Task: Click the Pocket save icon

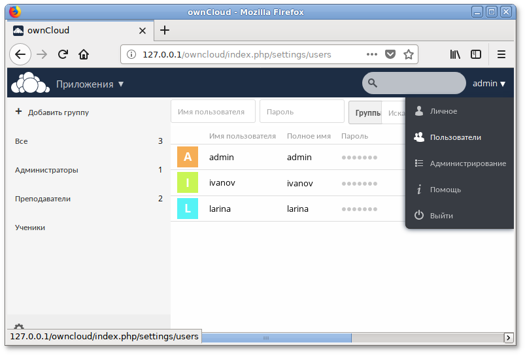Action: click(390, 54)
